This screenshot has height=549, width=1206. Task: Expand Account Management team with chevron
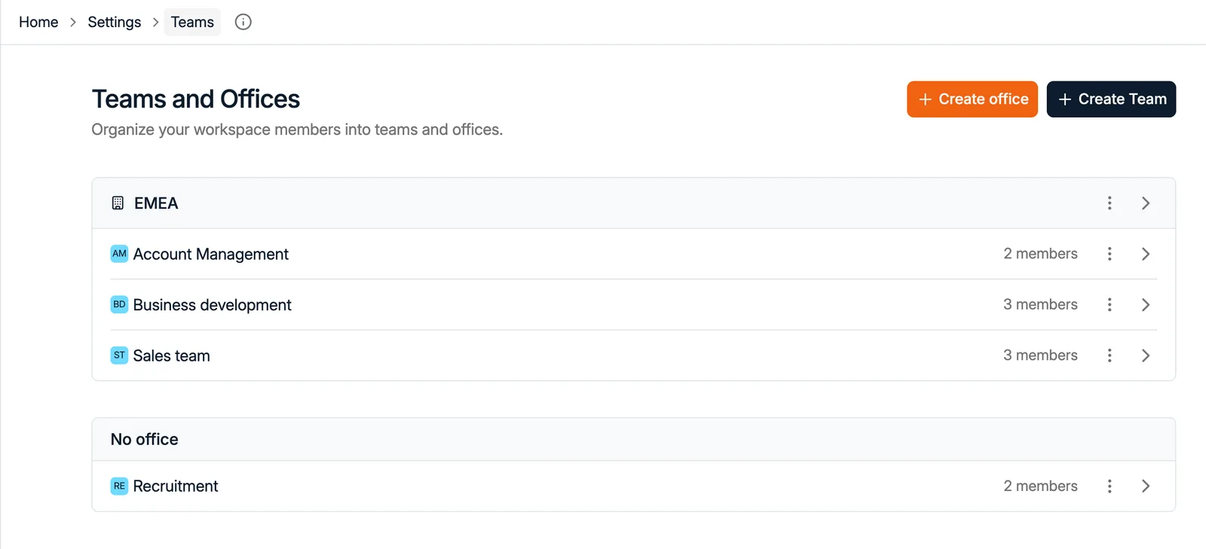click(1146, 254)
